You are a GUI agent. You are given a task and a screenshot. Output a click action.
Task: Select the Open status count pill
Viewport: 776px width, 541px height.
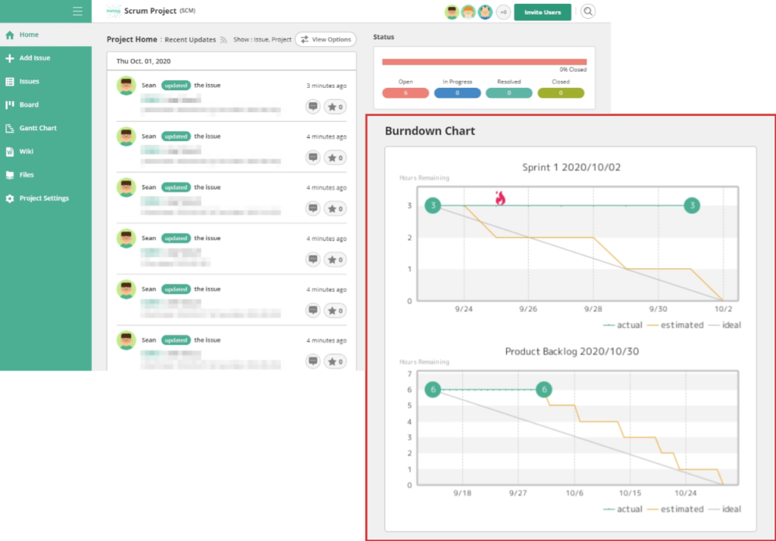point(405,92)
